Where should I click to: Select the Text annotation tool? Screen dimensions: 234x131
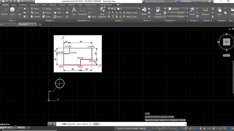74,11
